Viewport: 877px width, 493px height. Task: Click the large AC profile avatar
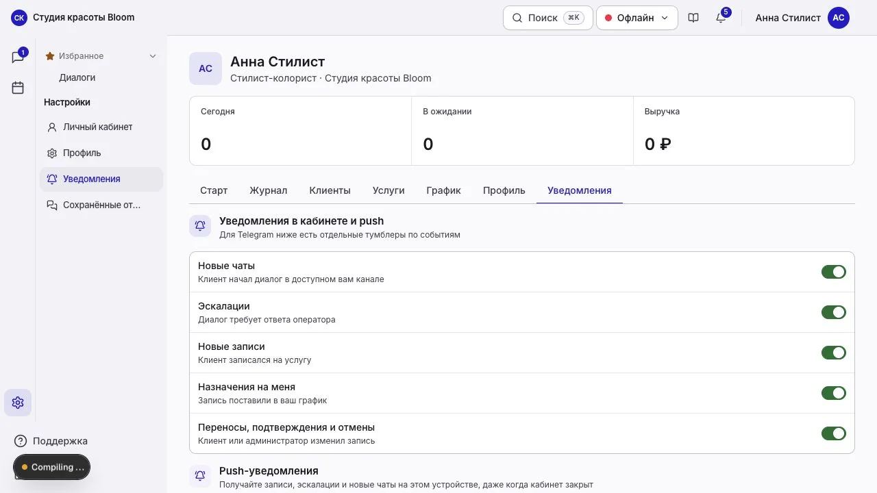pos(206,68)
